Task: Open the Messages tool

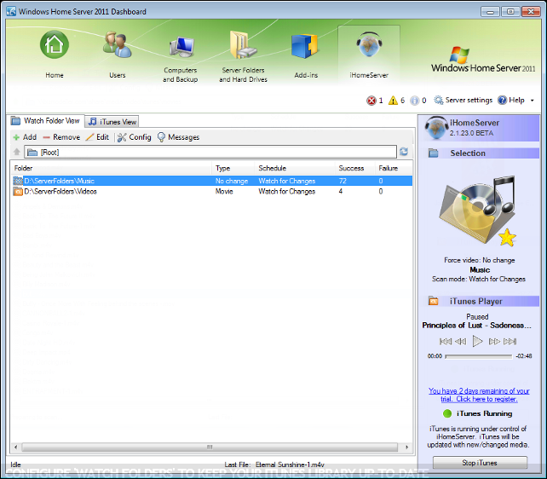Action: (x=178, y=137)
